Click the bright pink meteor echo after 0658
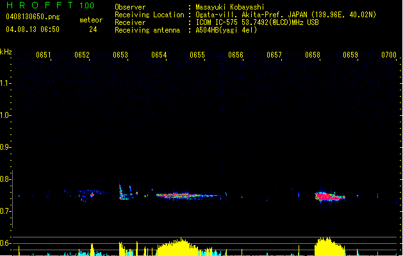The height and width of the screenshot is (256, 403). pos(329,196)
